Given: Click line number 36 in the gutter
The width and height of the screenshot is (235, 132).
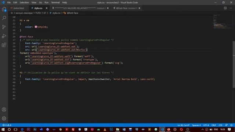Looking at the screenshot, I should click(x=14, y=69).
